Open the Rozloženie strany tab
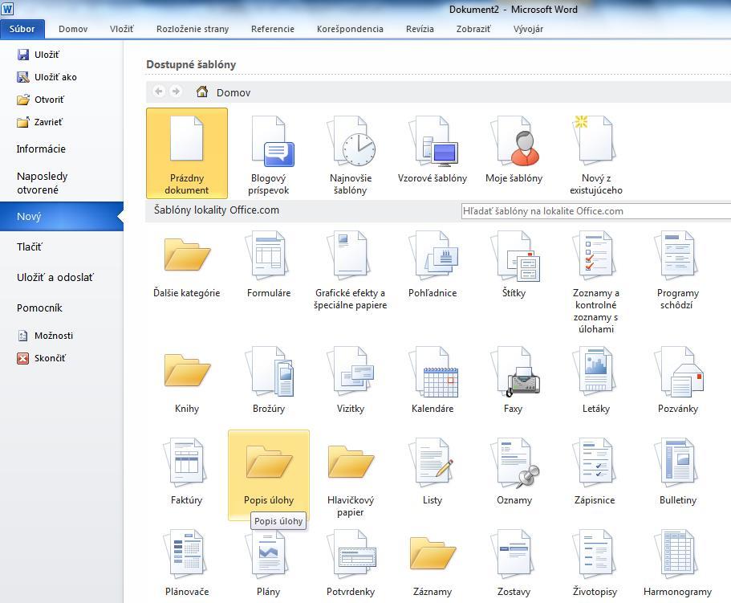The height and width of the screenshot is (603, 731). tap(193, 29)
